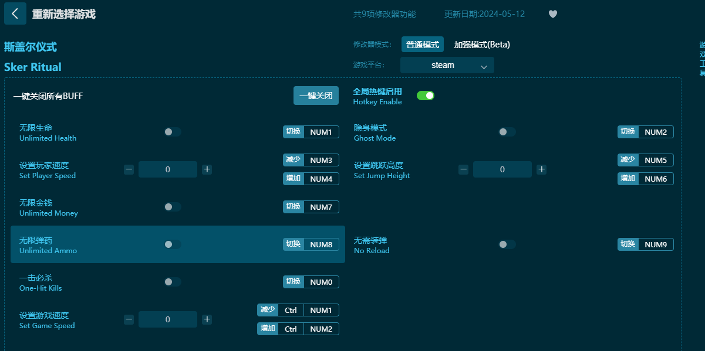Select 加强模式(Beta) enhanced mode tab
The height and width of the screenshot is (351, 705).
tap(481, 45)
